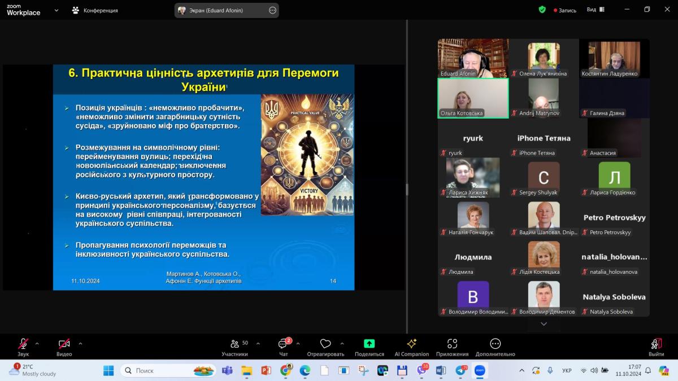This screenshot has height=381, width=678.
Task: Open the Conference tab at top
Action: point(95,10)
